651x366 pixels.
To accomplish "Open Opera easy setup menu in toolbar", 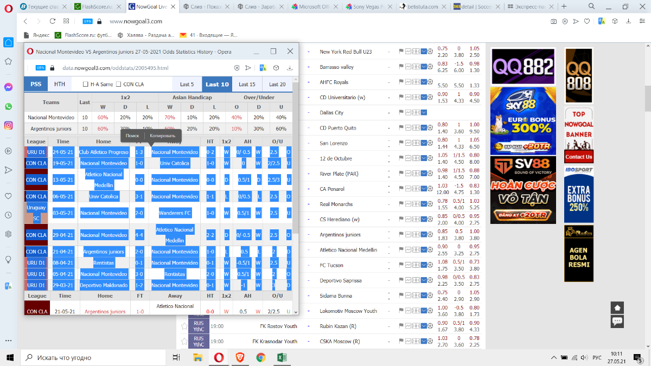I will (x=629, y=22).
